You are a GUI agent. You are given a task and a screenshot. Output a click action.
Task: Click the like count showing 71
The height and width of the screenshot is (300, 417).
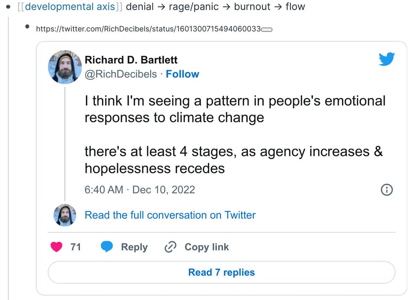tap(75, 247)
